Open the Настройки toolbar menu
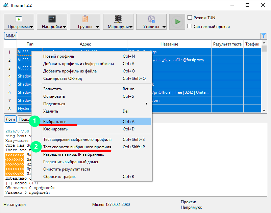The height and width of the screenshot is (213, 271). click(52, 22)
